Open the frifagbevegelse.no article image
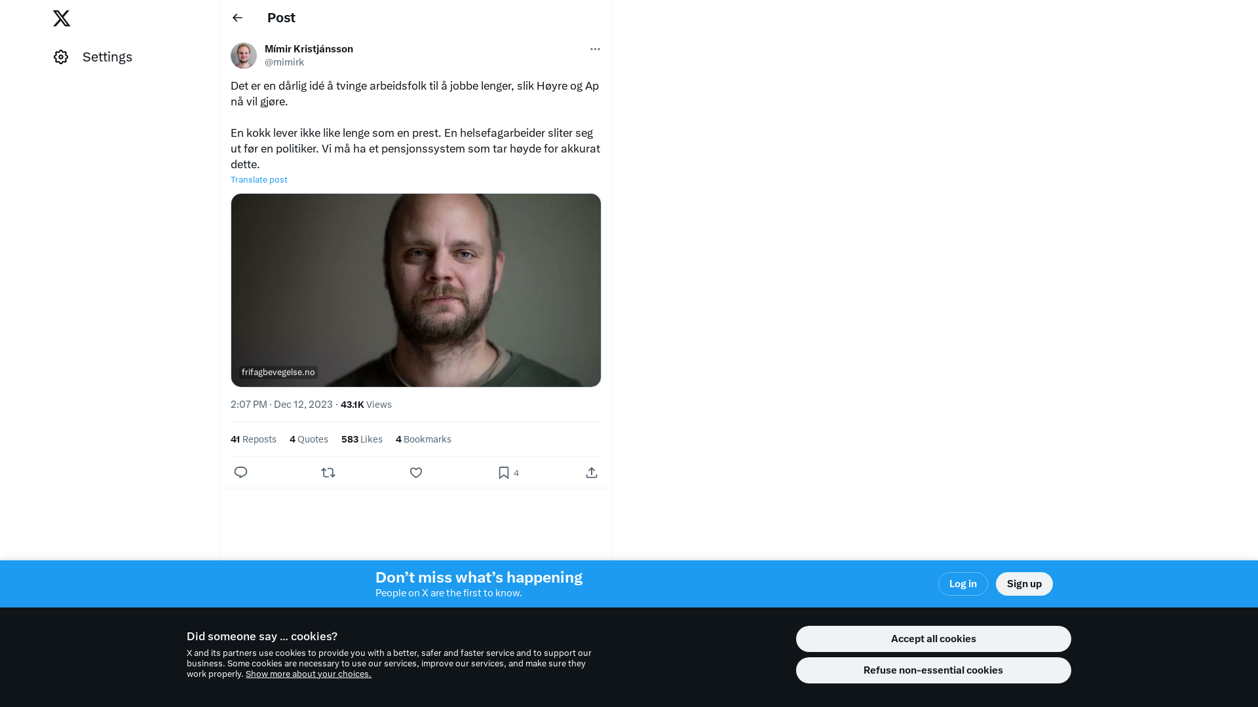Screen dimensions: 1258x707 pyautogui.click(x=416, y=290)
